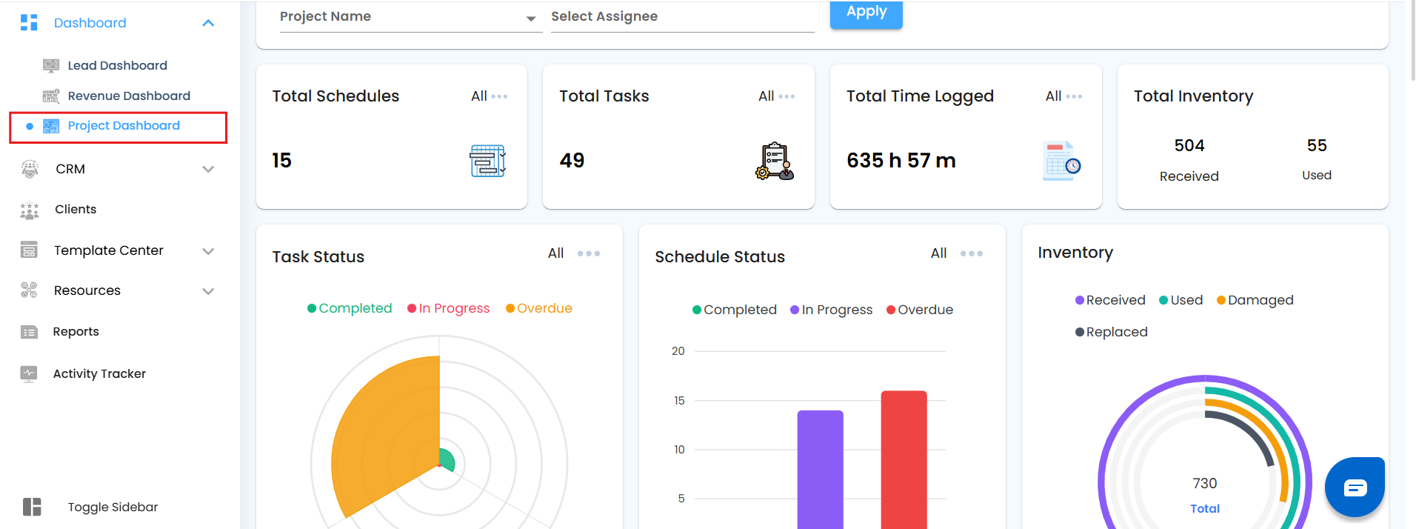Expand the CRM chevron
Screen dimensions: 1416x529
pos(208,169)
